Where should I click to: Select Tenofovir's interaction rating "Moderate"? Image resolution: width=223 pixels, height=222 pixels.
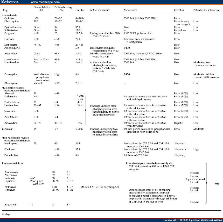(x=199, y=129)
